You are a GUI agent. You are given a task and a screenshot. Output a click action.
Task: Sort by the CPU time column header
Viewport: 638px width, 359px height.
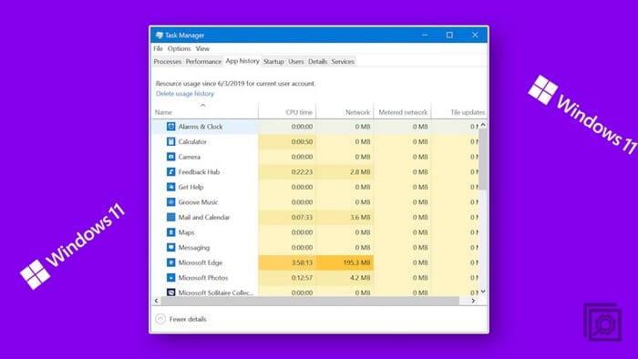(x=287, y=111)
